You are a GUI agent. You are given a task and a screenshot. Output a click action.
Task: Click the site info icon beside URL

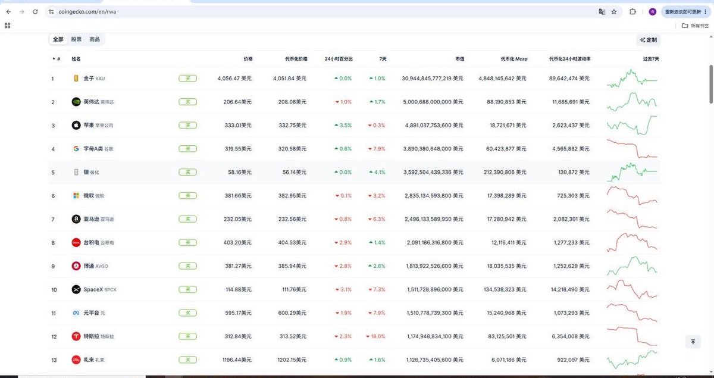[x=52, y=12]
